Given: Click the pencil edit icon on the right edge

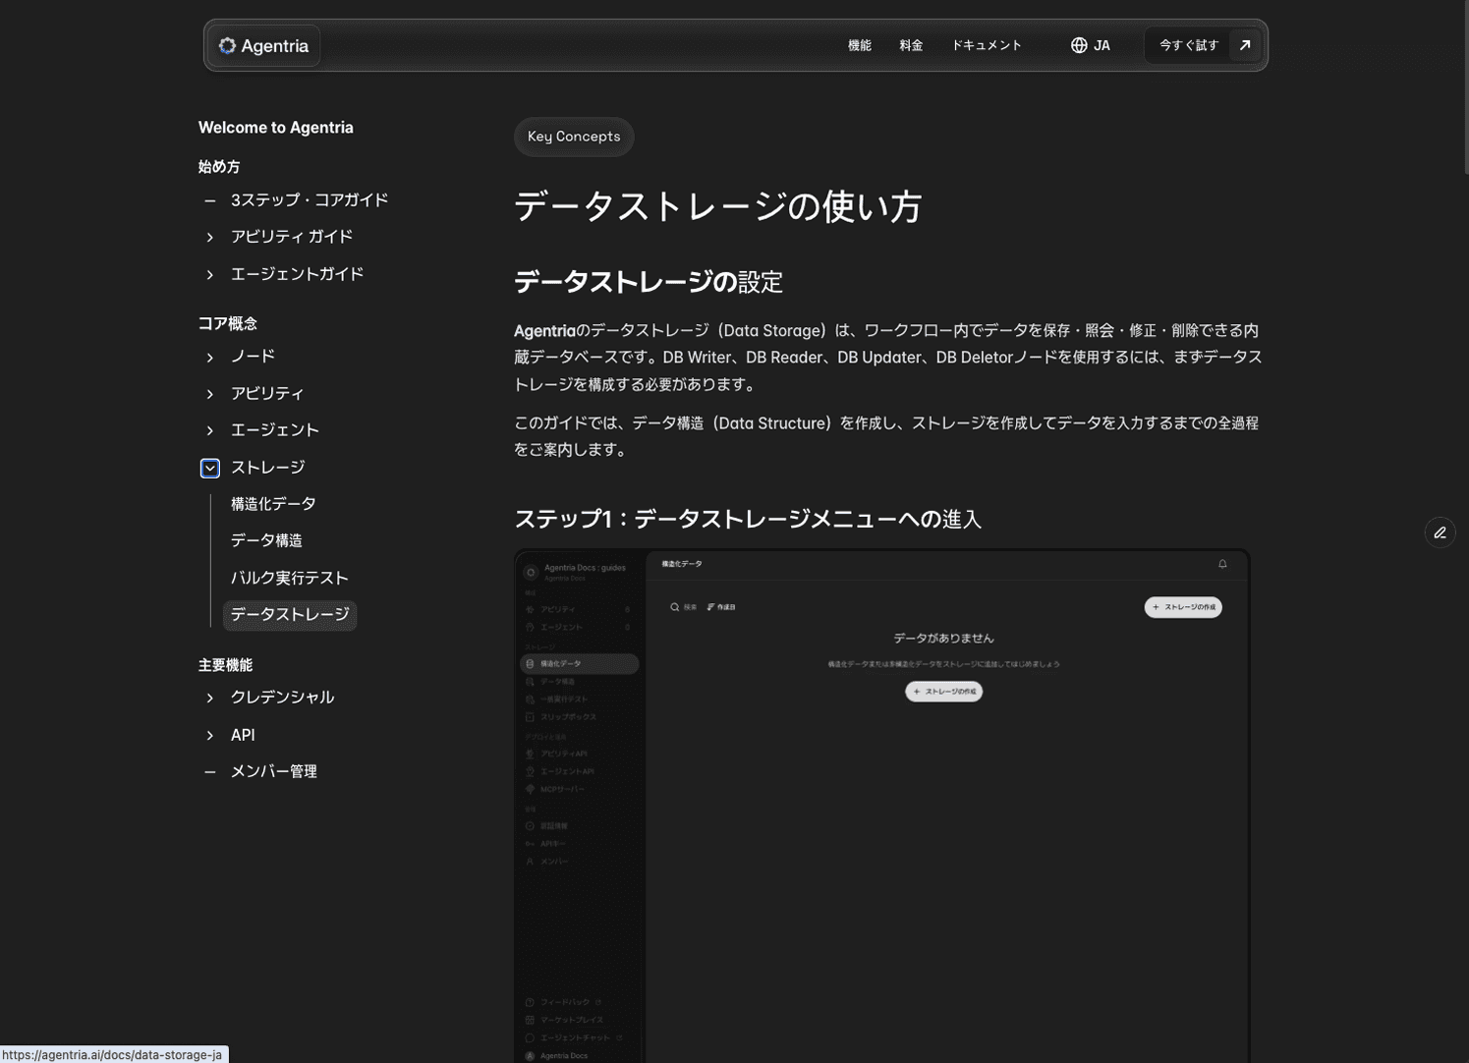Looking at the screenshot, I should [1440, 532].
